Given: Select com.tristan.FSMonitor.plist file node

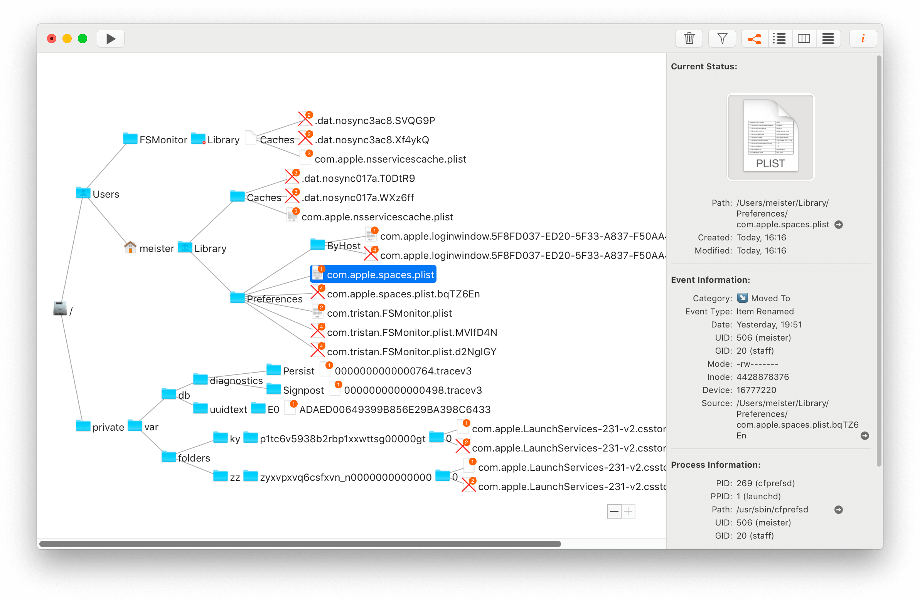Looking at the screenshot, I should [389, 313].
